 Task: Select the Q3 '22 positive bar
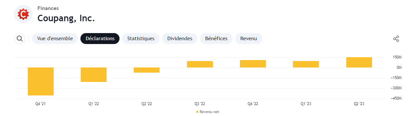coord(200,64)
